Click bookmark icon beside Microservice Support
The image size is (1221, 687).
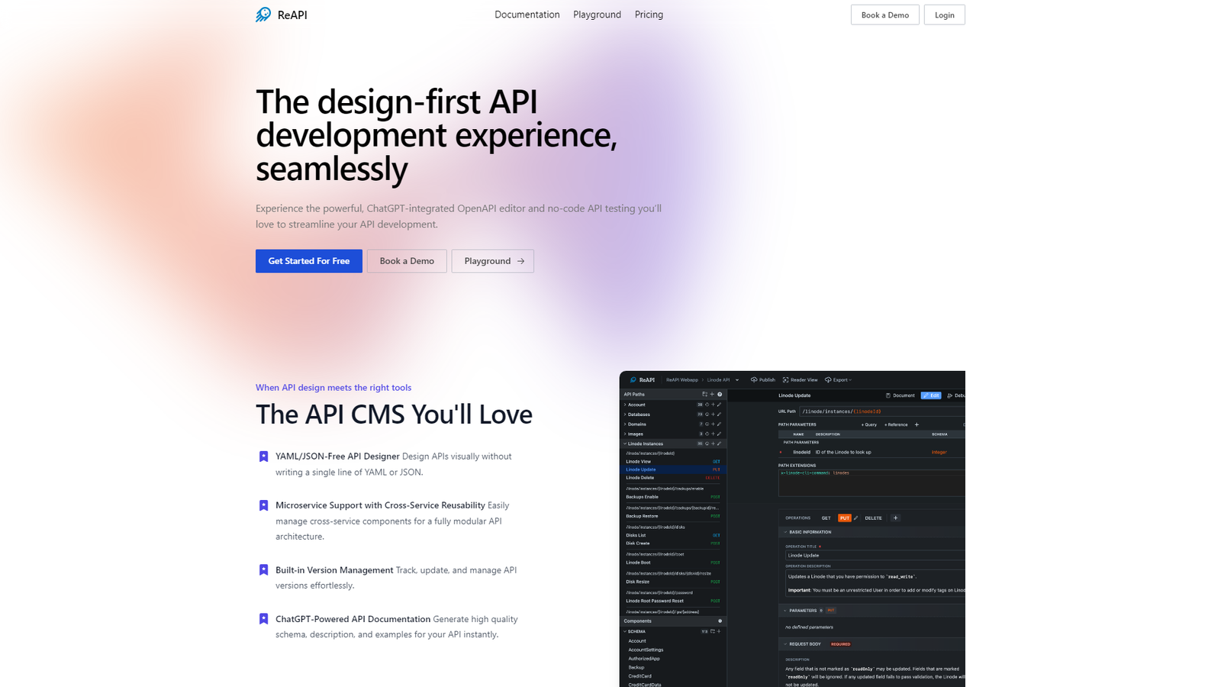[x=263, y=505]
